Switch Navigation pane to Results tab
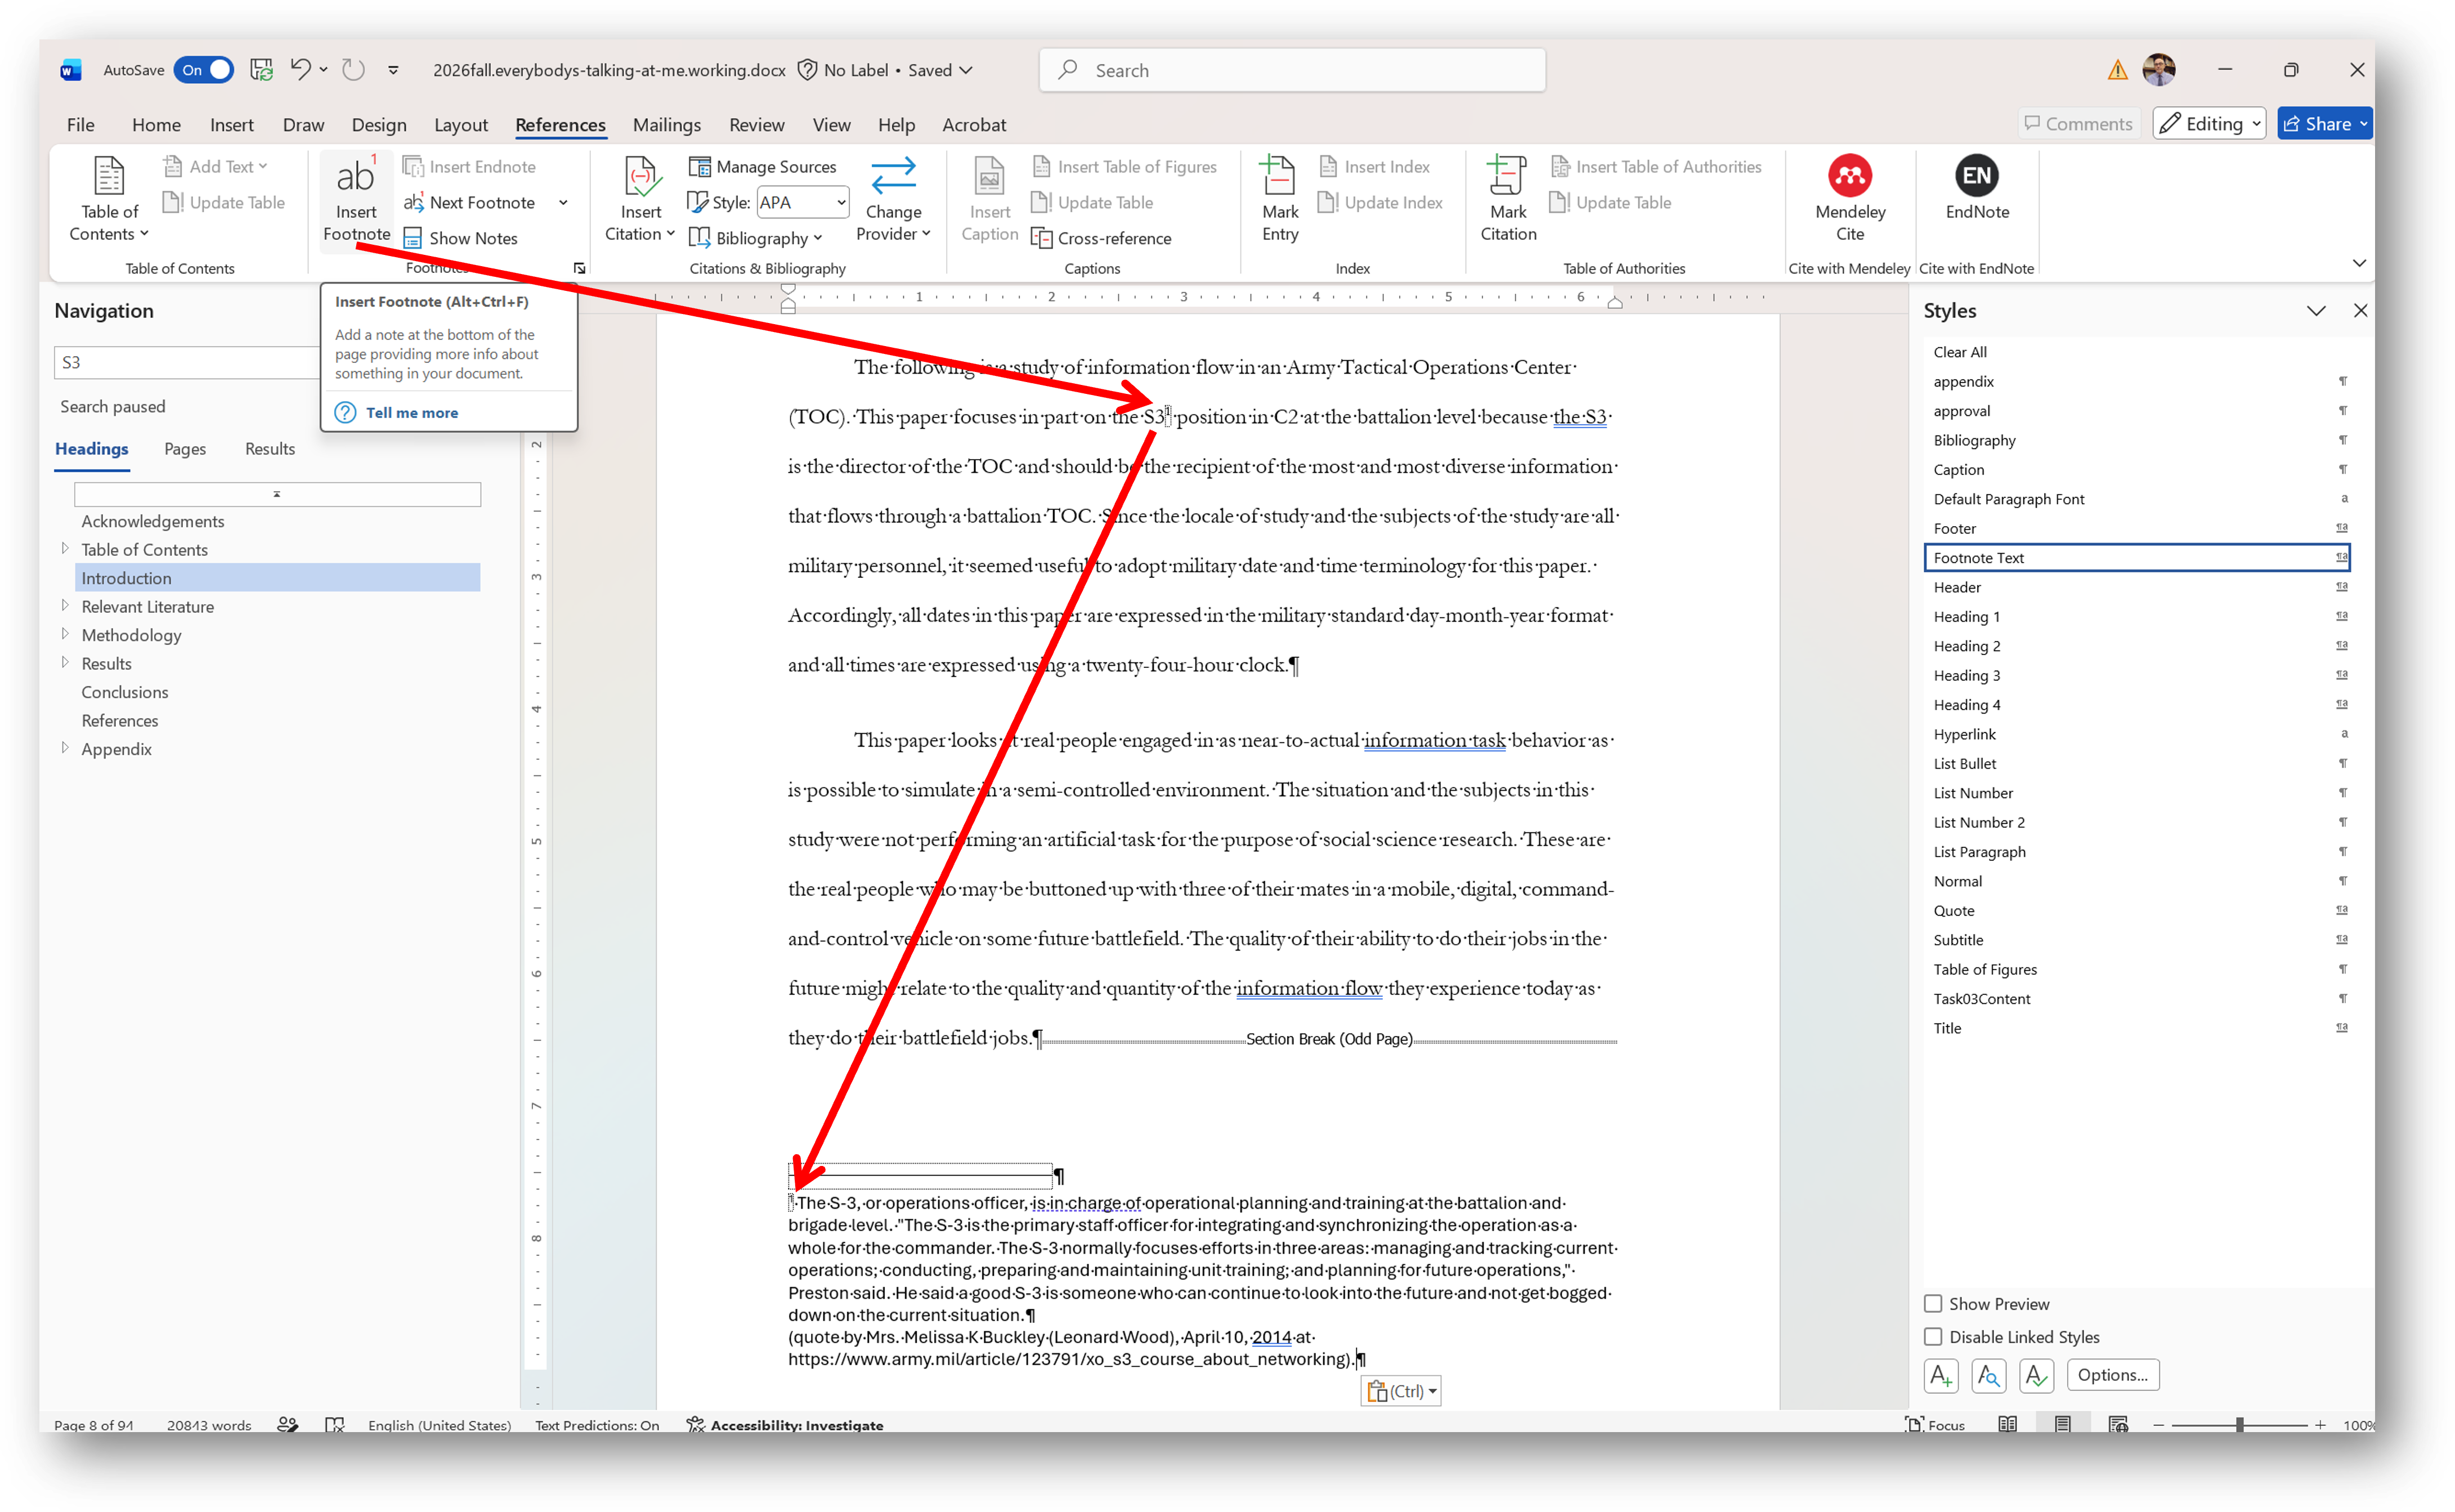This screenshot has height=1512, width=2455. (x=270, y=449)
